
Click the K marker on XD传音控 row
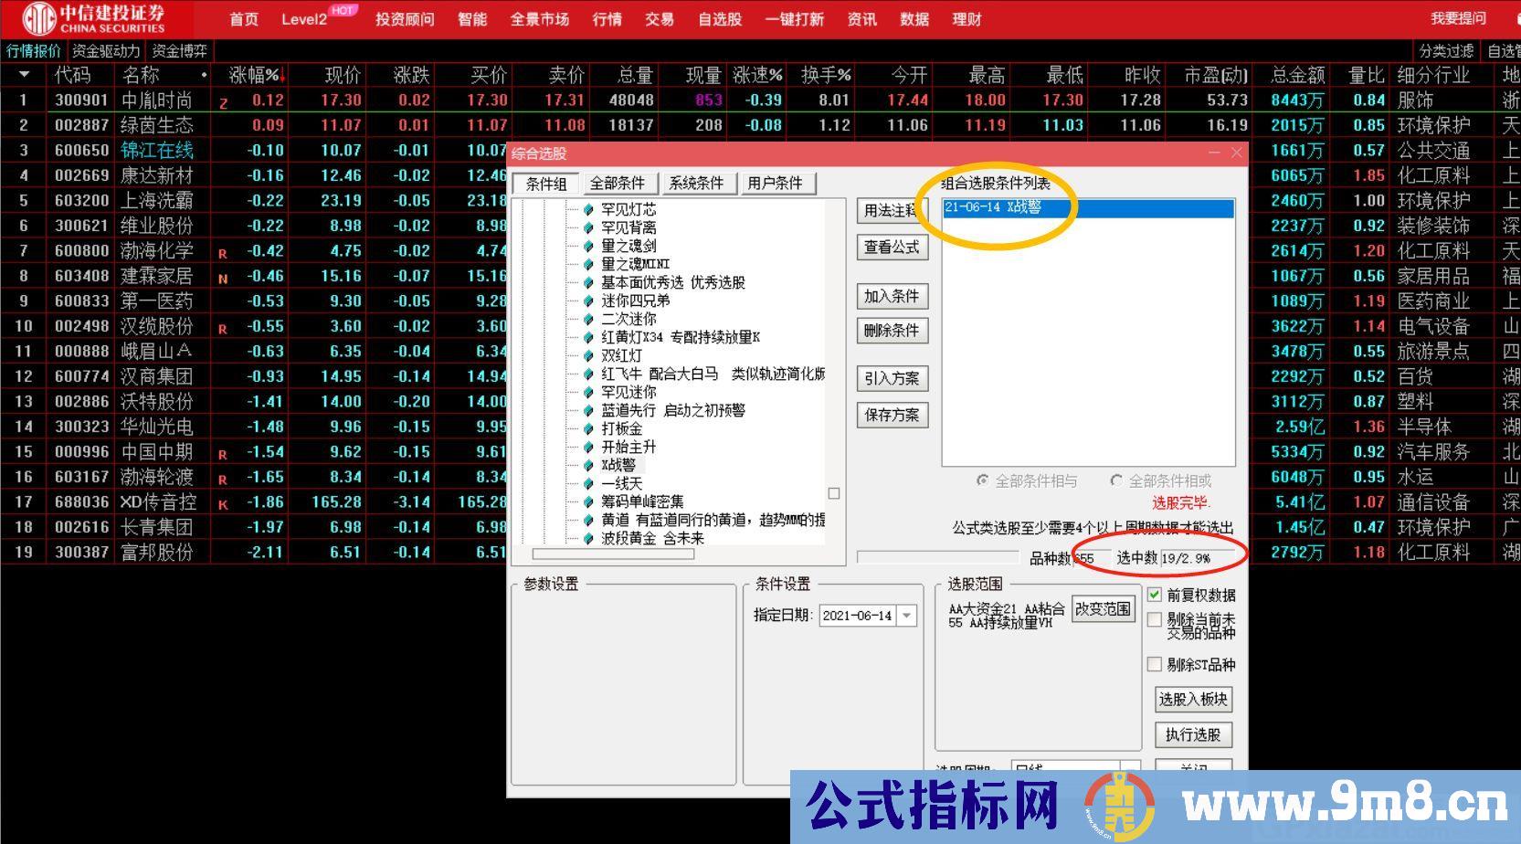click(223, 504)
